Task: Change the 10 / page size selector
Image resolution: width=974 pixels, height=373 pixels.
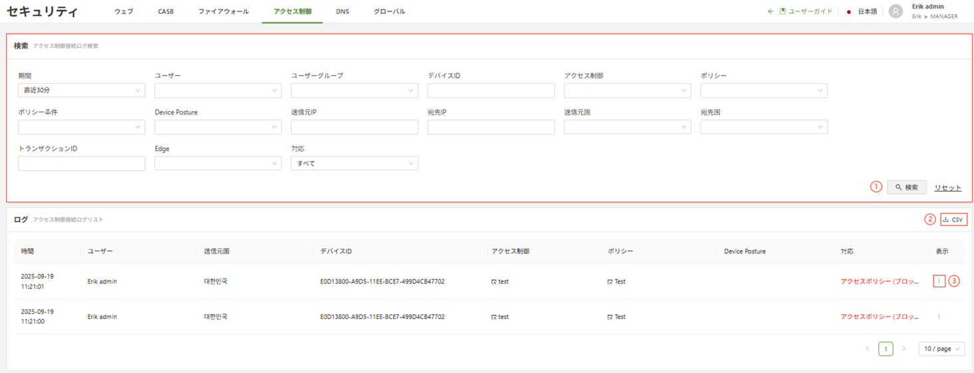Action: click(941, 348)
